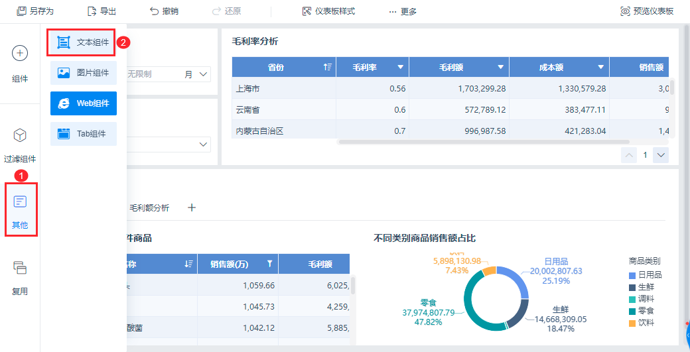Switch to the 毛利额分析 tab
This screenshot has width=690, height=352.
pyautogui.click(x=149, y=208)
